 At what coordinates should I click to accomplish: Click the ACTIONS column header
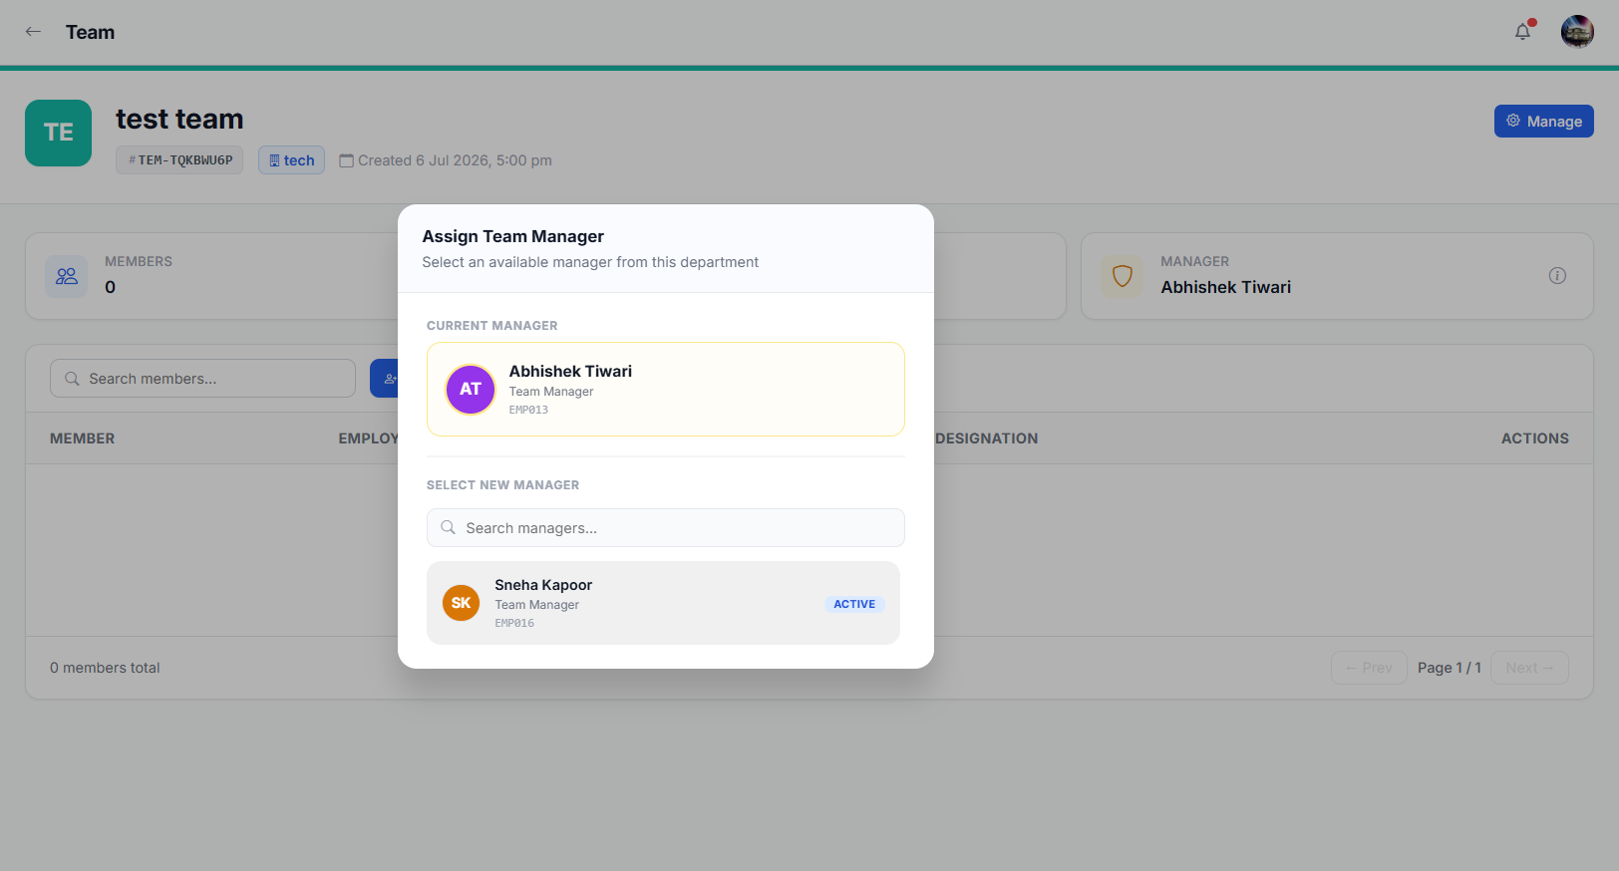click(1535, 438)
